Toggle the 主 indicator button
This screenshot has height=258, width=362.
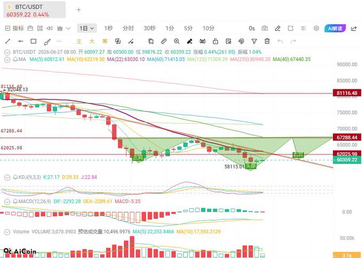[x=79, y=41]
